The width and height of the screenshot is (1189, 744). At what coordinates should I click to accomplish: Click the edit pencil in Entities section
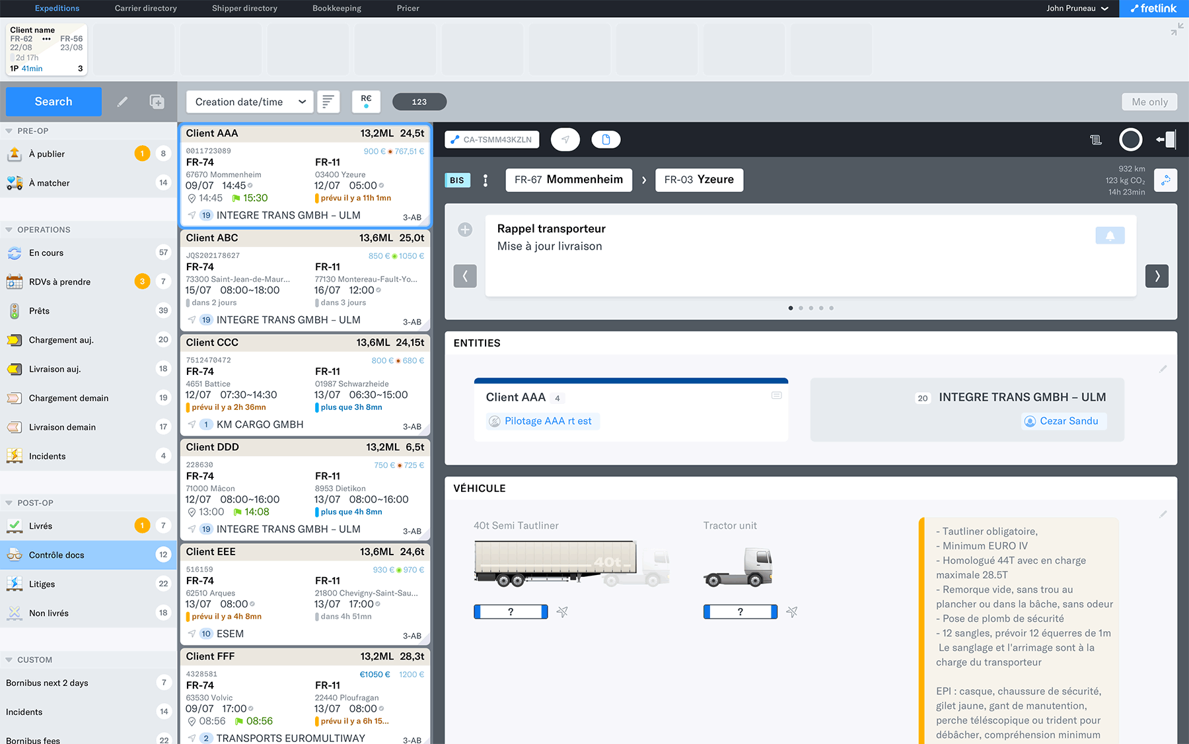coord(1163,369)
